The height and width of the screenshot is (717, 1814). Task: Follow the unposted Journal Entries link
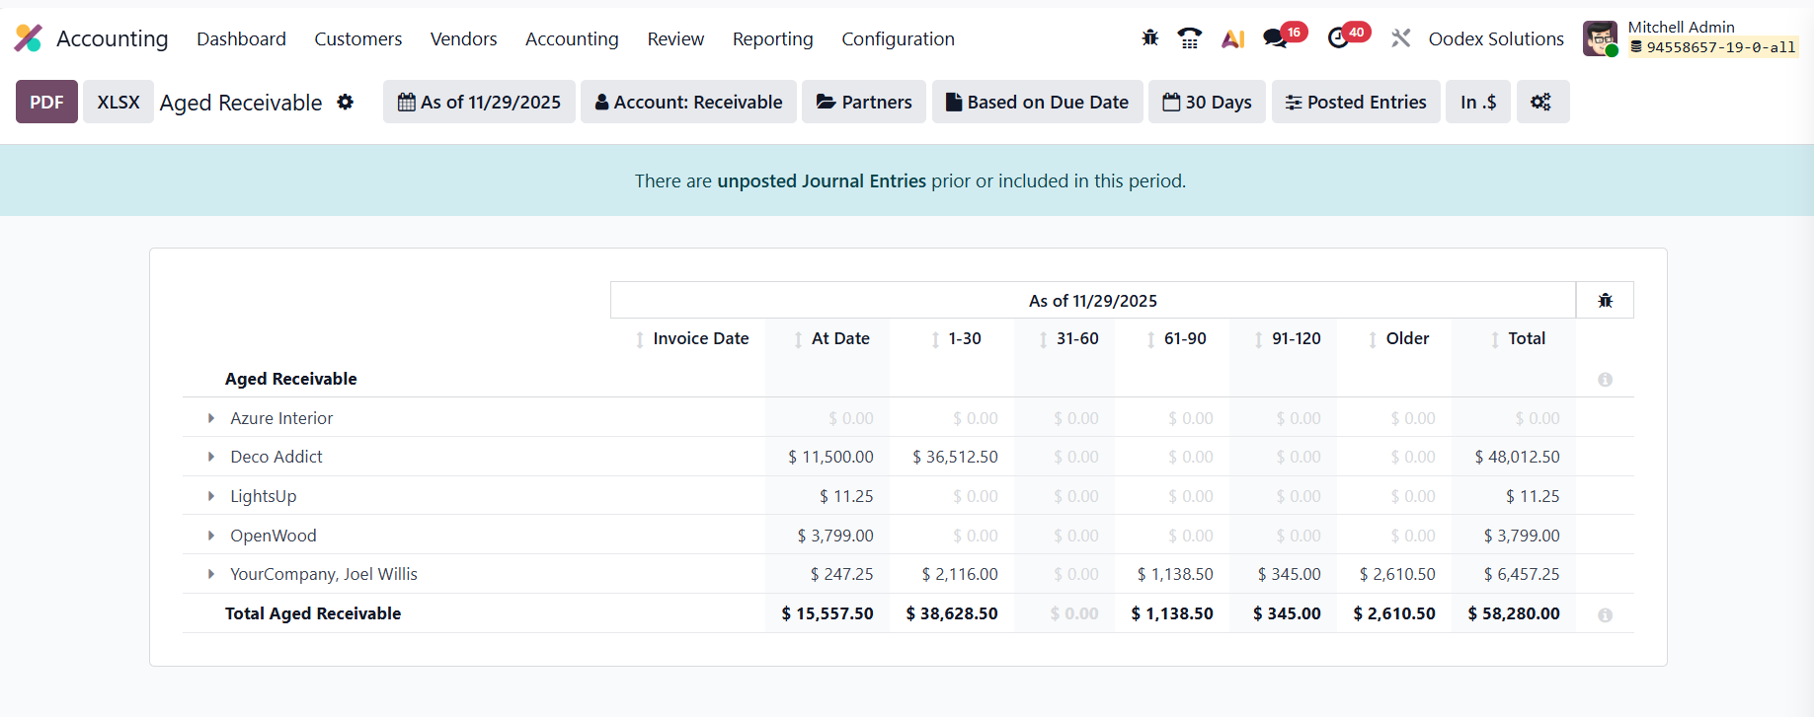click(821, 181)
